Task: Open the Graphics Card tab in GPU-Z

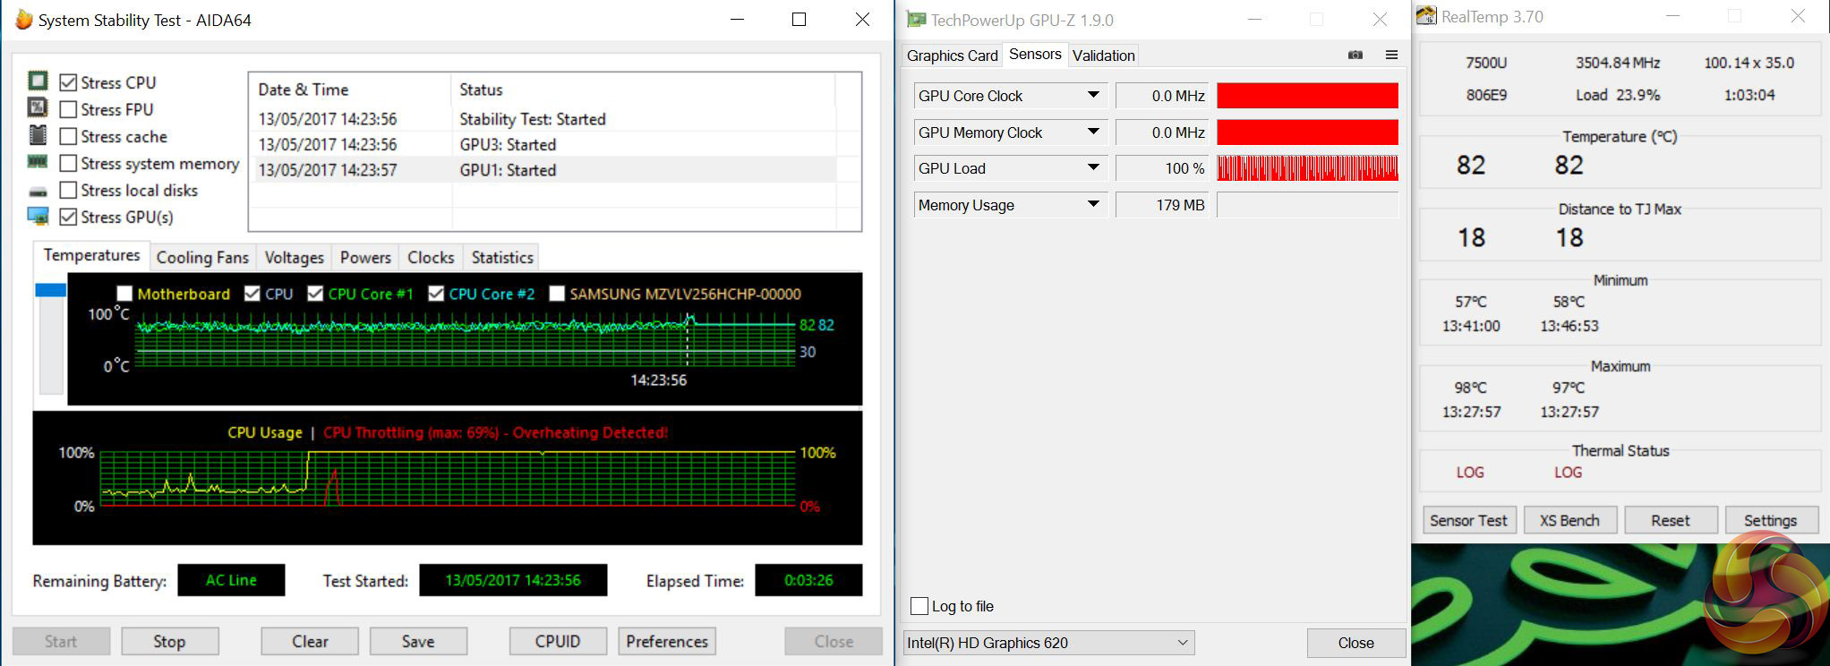Action: 952,55
